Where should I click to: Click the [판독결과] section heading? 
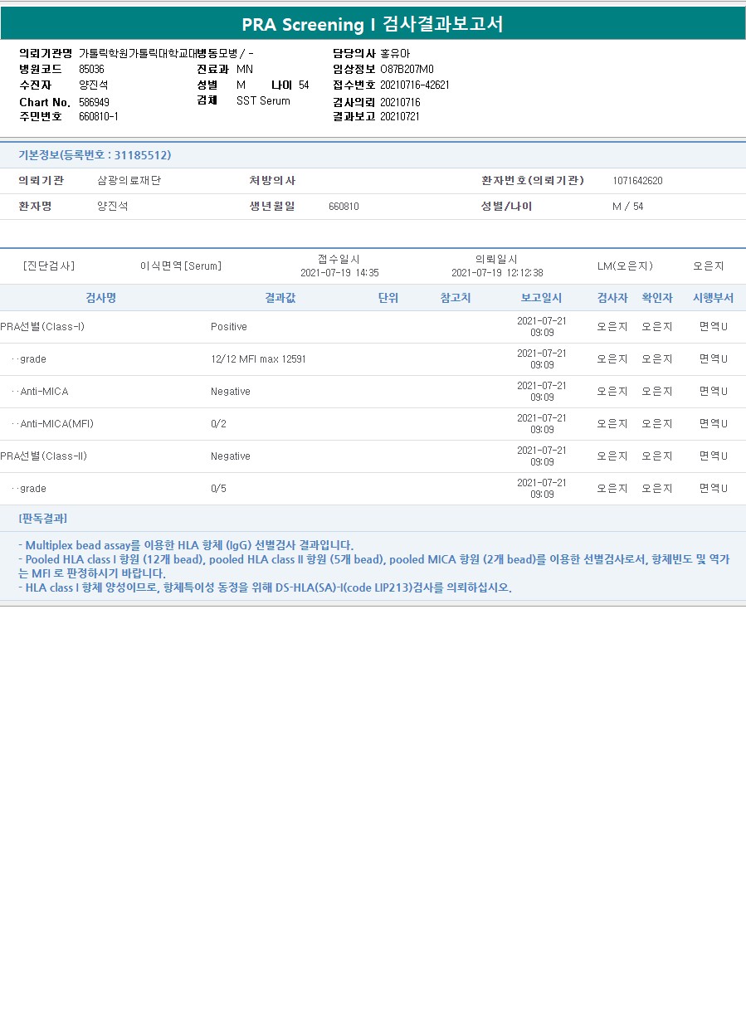(42, 519)
